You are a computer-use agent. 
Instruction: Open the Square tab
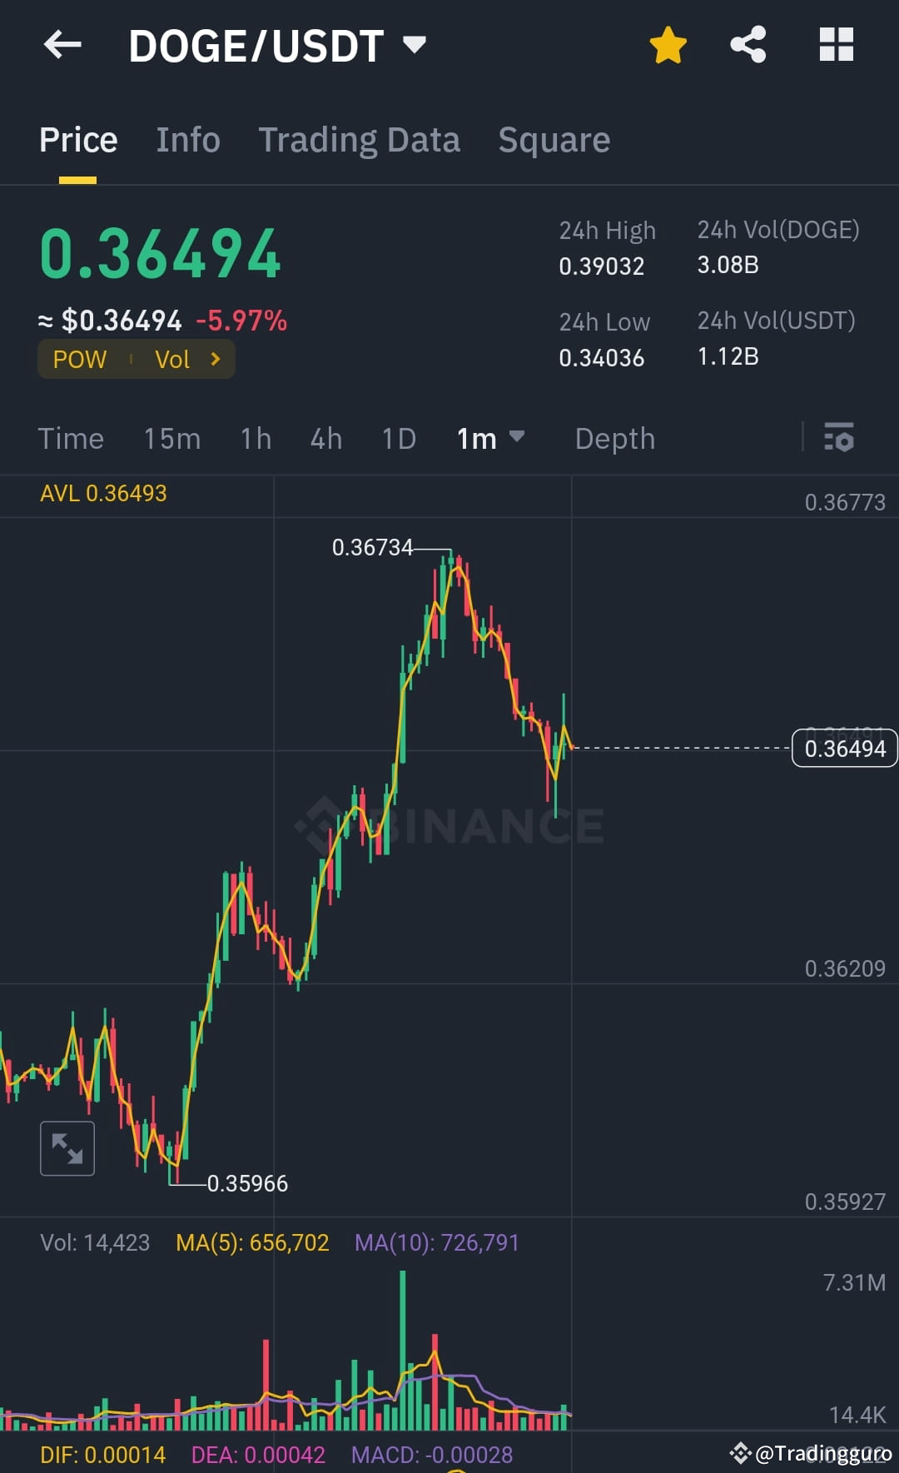pyautogui.click(x=554, y=139)
